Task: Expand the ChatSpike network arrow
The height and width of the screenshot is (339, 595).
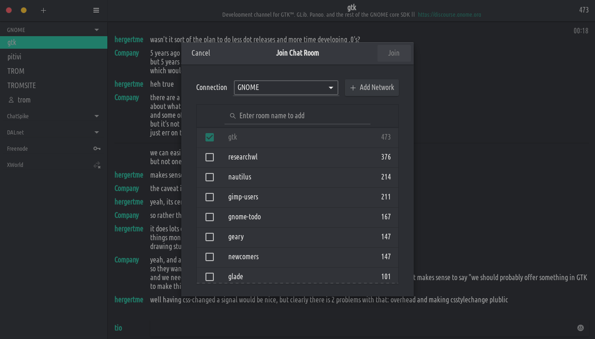Action: (97, 116)
